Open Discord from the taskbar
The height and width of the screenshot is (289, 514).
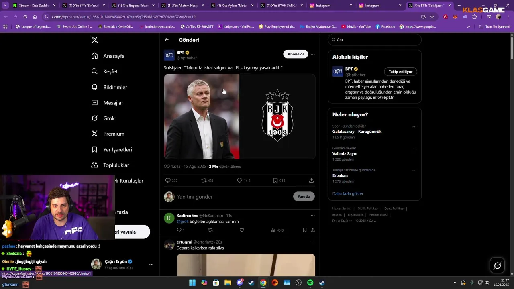pos(240,283)
